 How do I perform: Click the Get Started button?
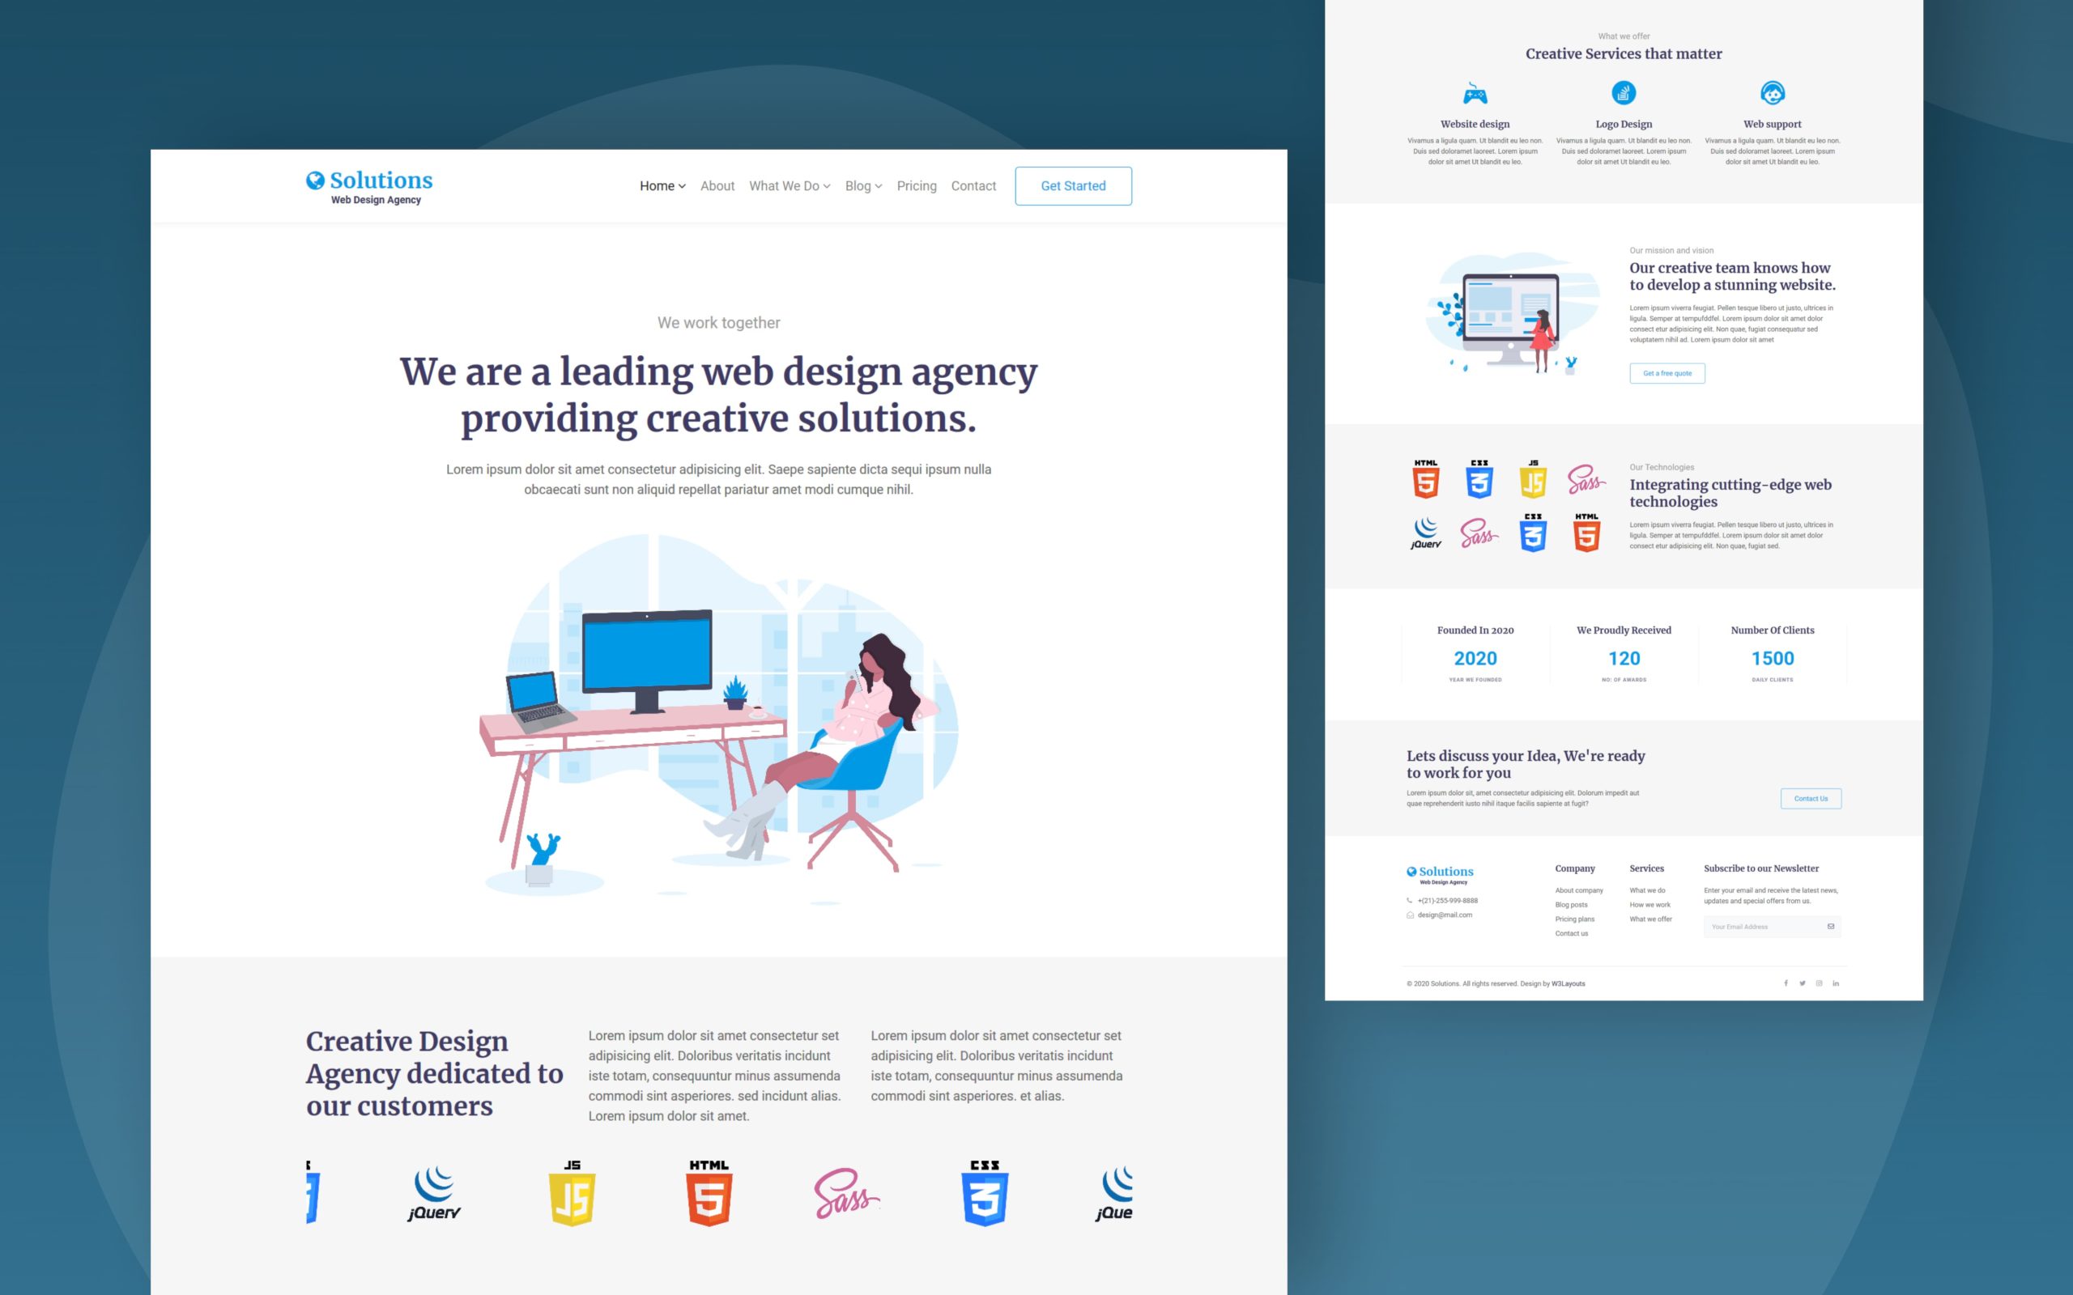pyautogui.click(x=1073, y=185)
